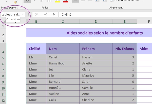Viewport: 152px width, 104px height.
Task: Apply red font color
Action: [66, 1]
